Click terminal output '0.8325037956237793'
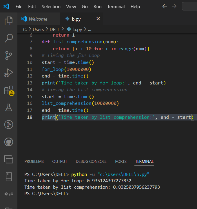Viewport: 197px width, 209px height. coord(136,187)
